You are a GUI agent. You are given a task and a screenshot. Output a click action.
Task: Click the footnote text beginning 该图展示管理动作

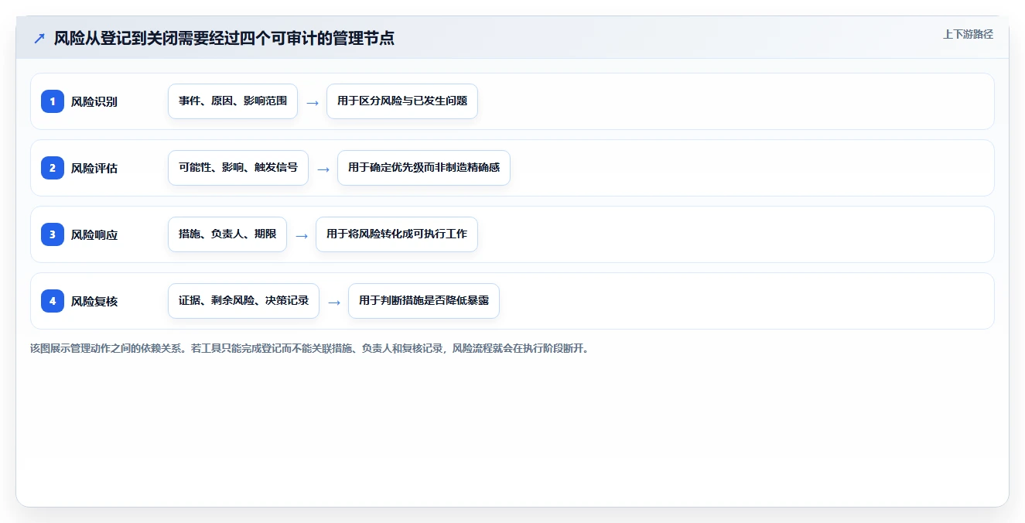310,349
